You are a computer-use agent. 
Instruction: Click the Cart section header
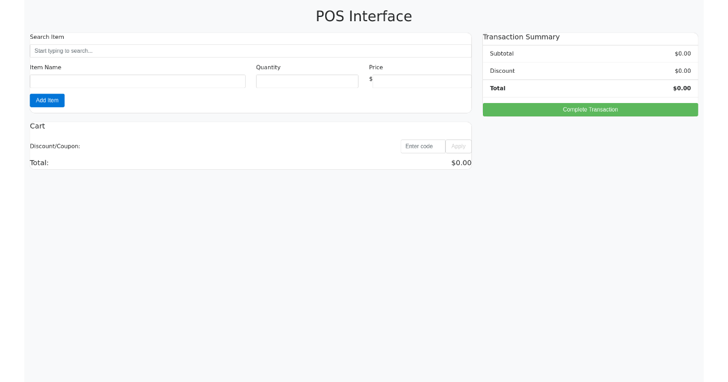[37, 126]
